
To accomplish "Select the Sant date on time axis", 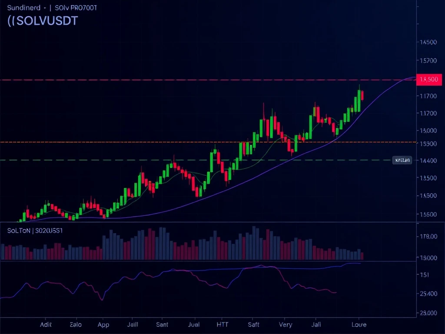I will click(162, 324).
